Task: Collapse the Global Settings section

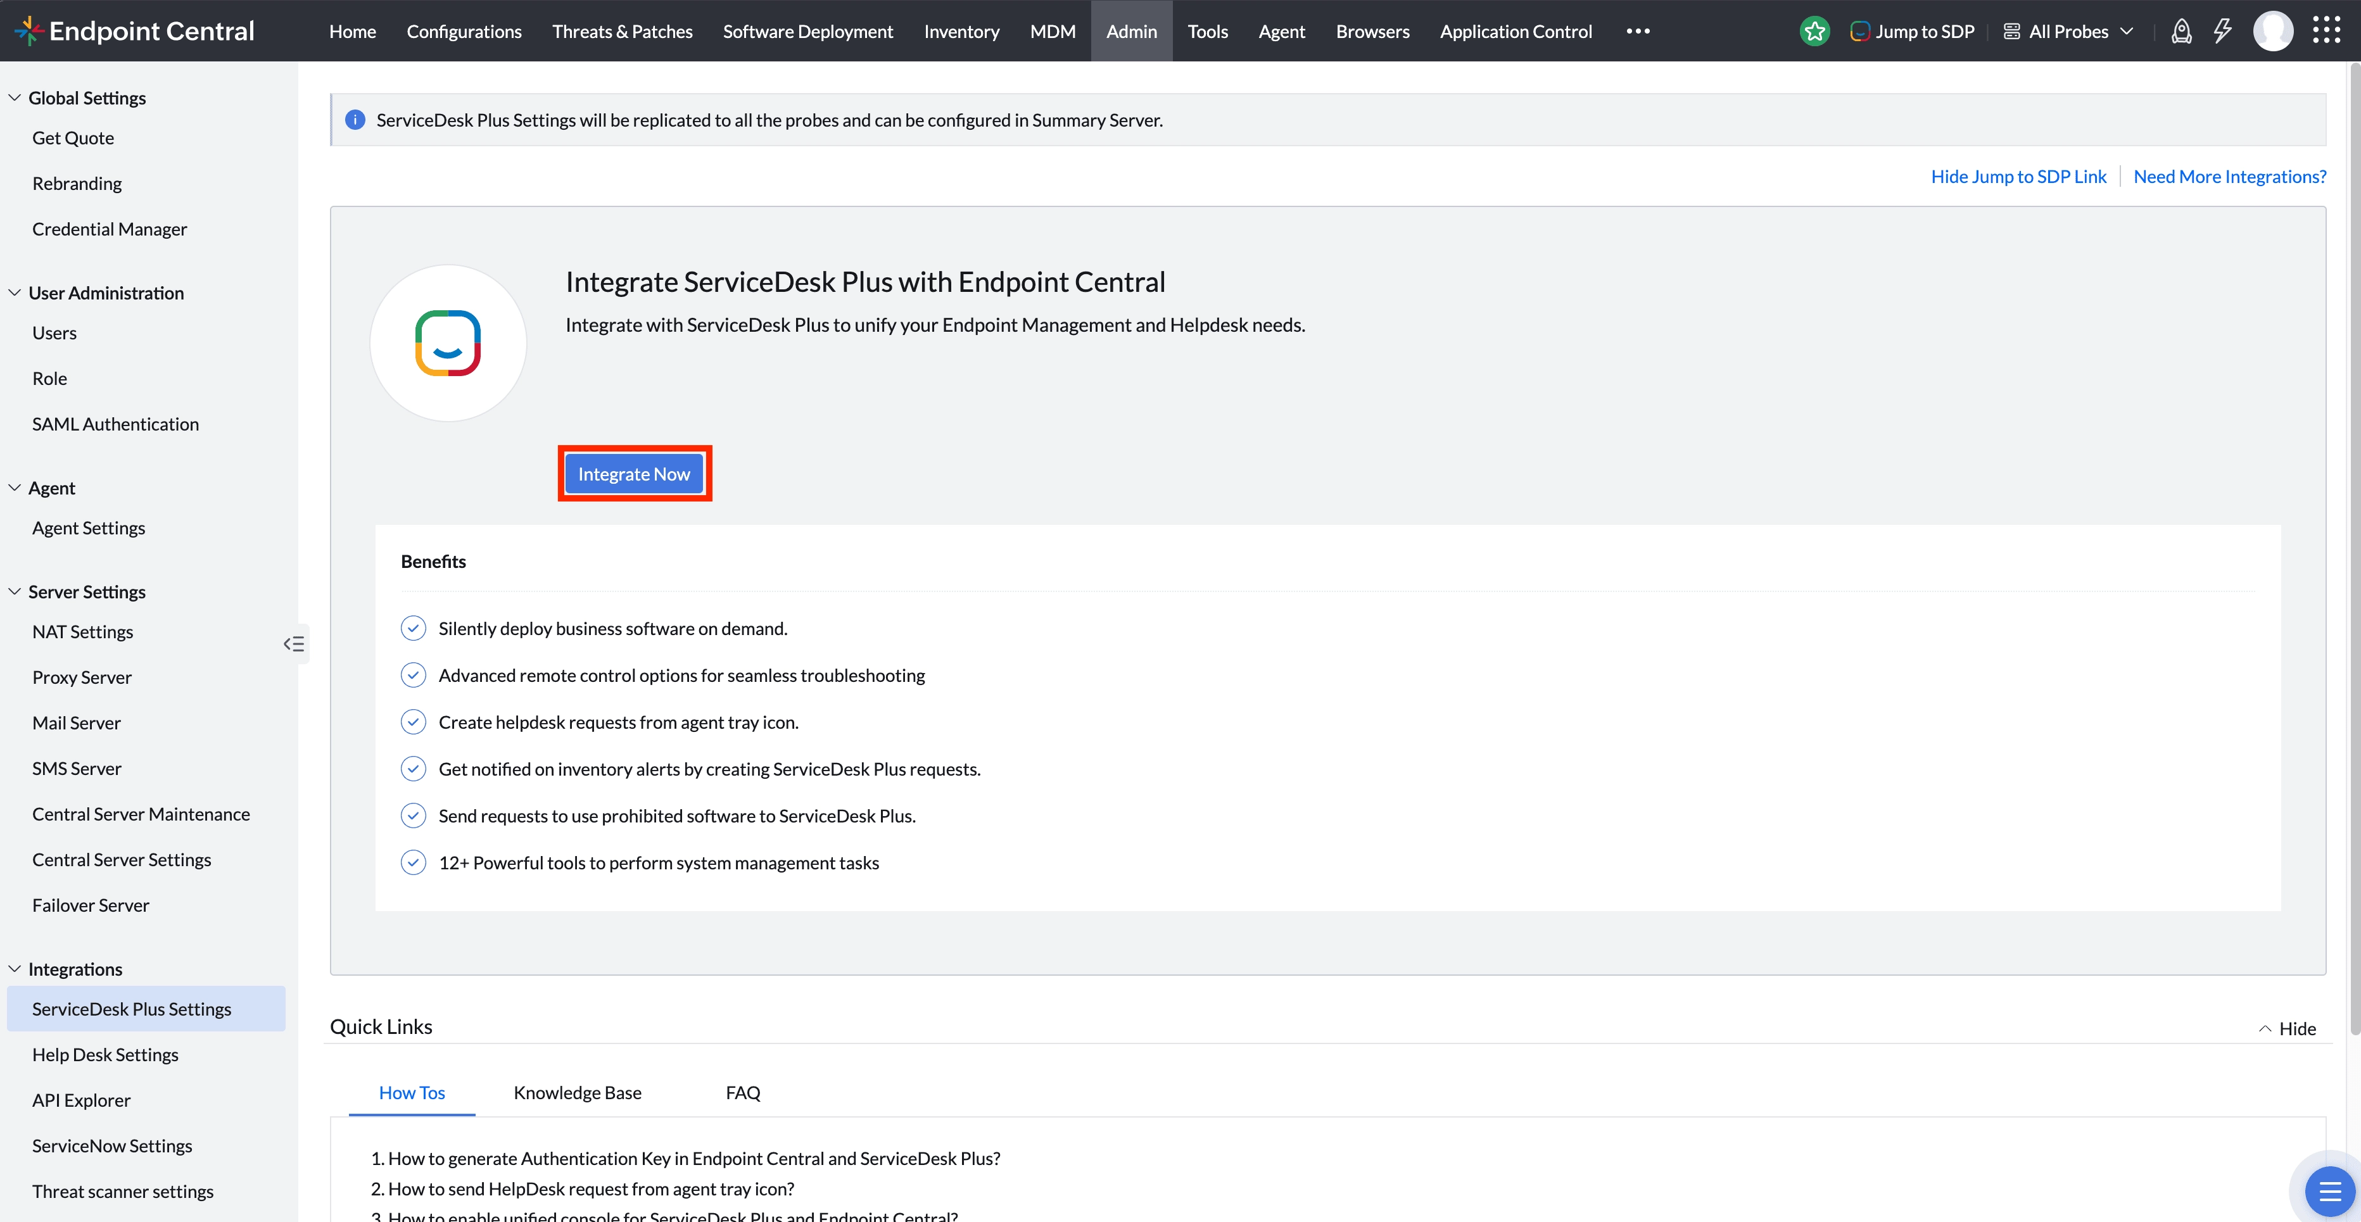Action: tap(15, 97)
